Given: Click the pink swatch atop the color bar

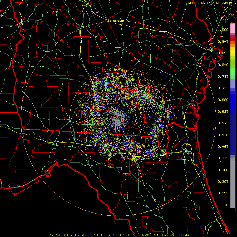Looking at the screenshot, I should point(233,28).
